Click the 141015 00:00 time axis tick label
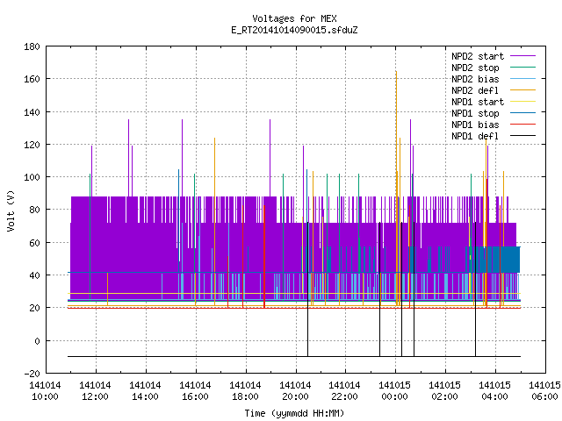This screenshot has width=562, height=421. pos(394,391)
